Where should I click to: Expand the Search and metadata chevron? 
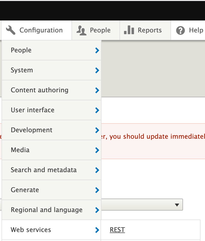pyautogui.click(x=97, y=170)
